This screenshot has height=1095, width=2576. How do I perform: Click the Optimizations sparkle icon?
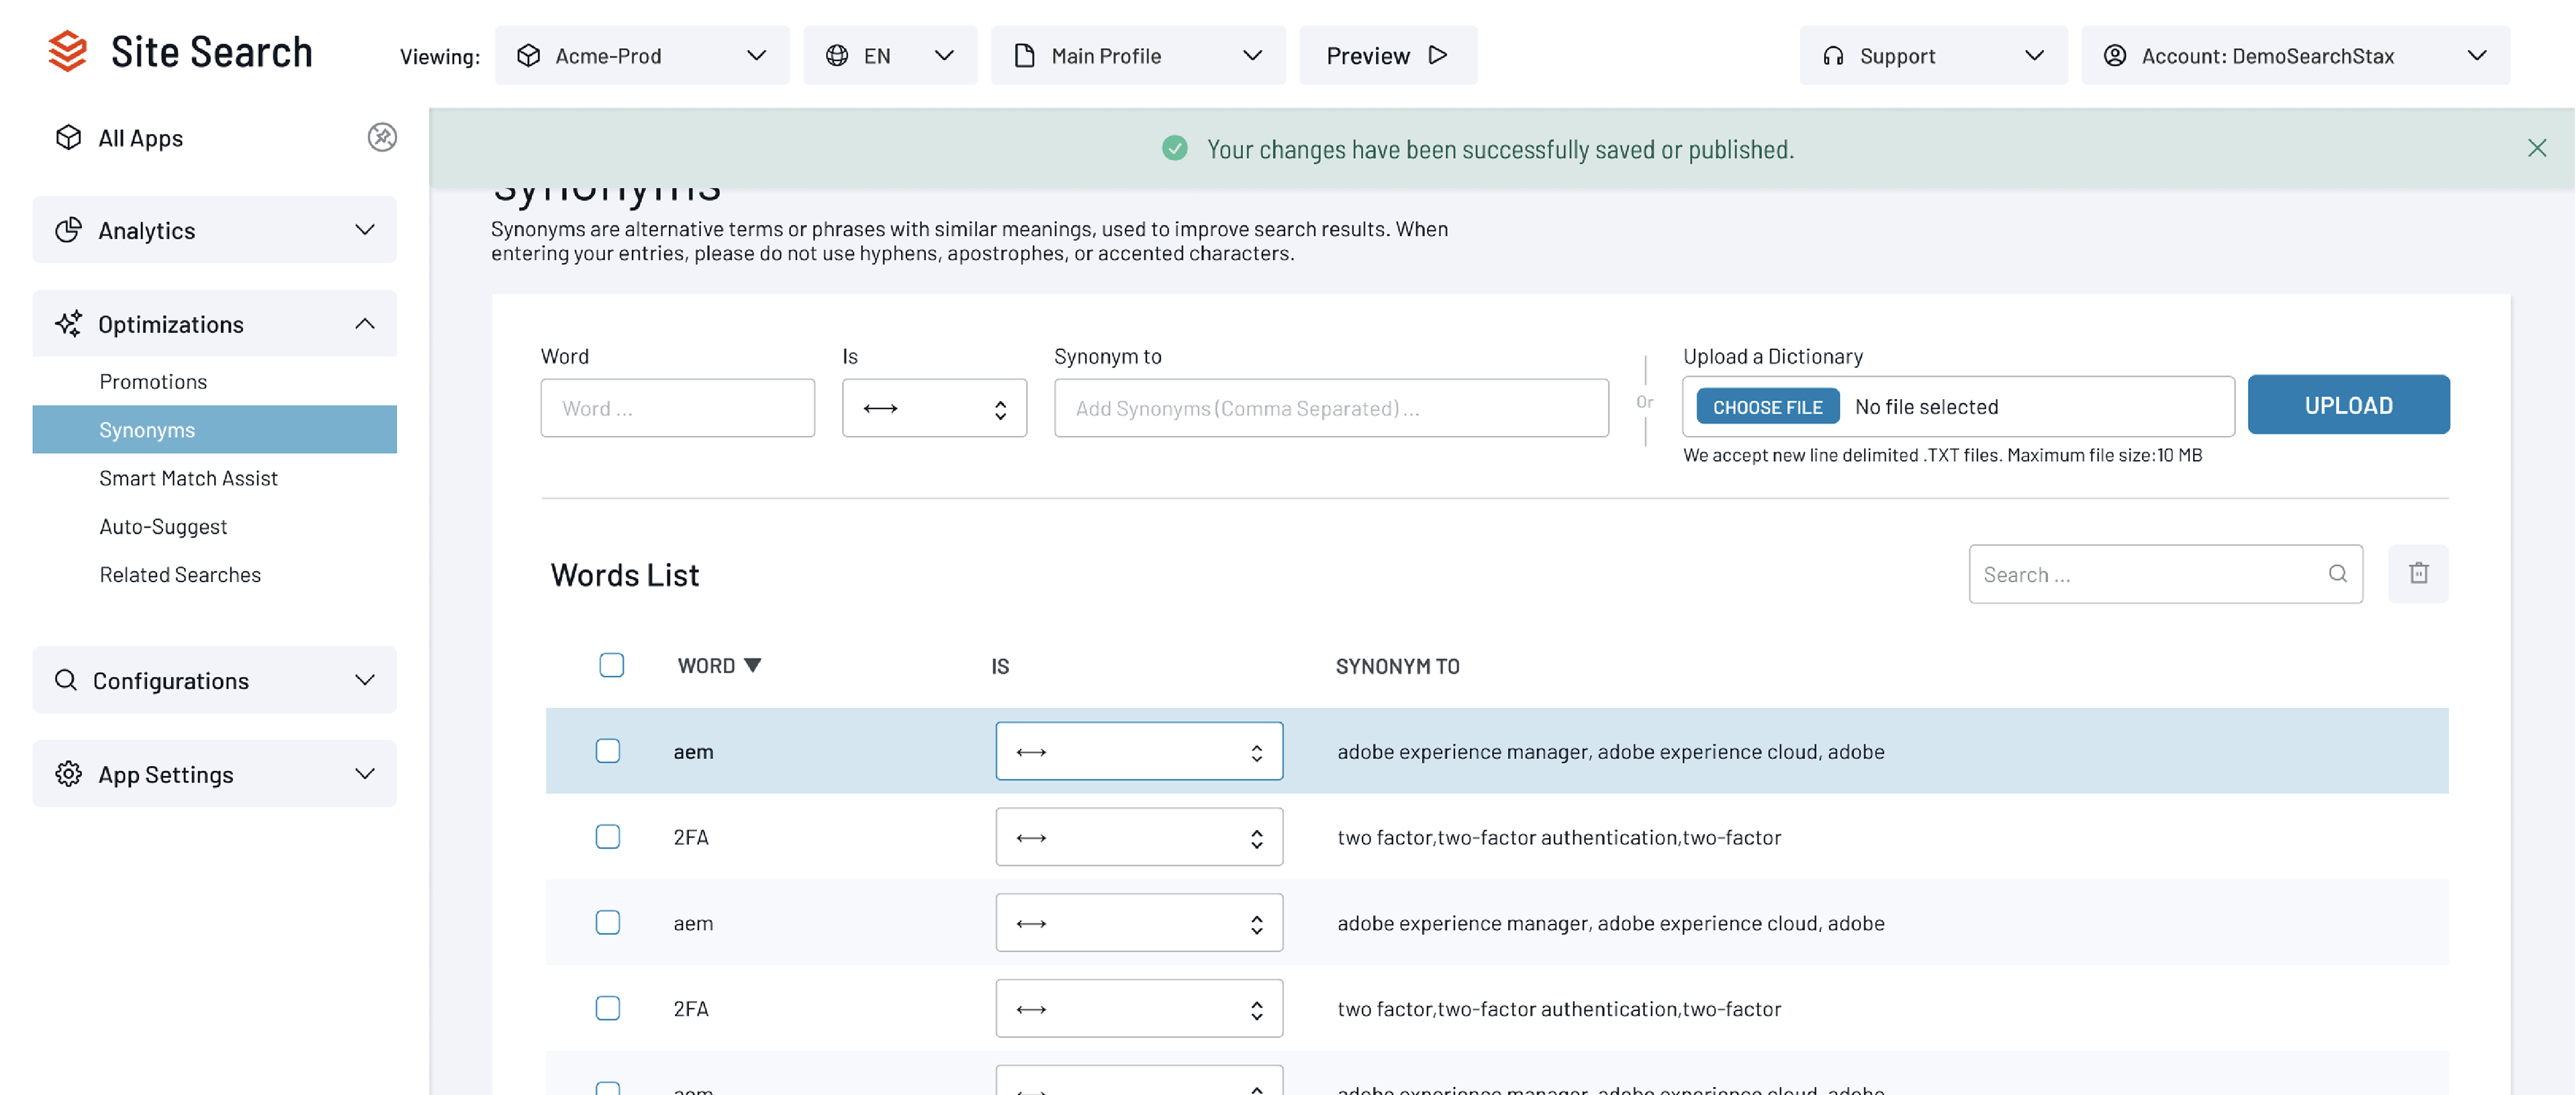(68, 323)
